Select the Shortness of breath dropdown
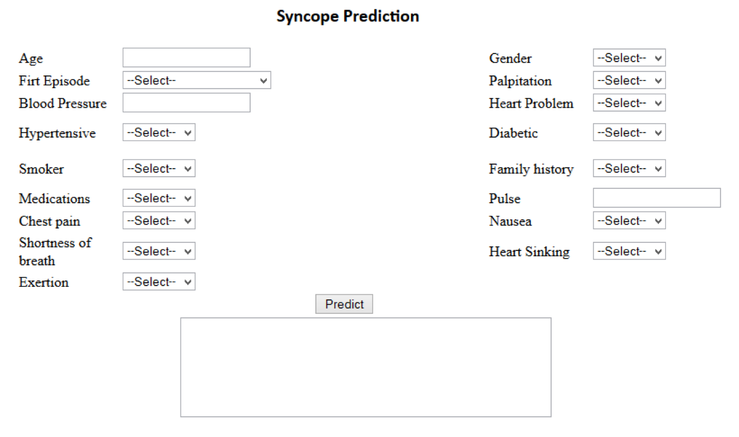The image size is (739, 437). pos(159,252)
